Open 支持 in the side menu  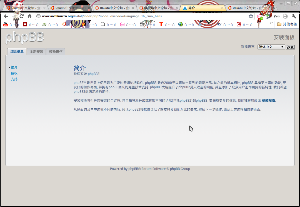click(14, 79)
